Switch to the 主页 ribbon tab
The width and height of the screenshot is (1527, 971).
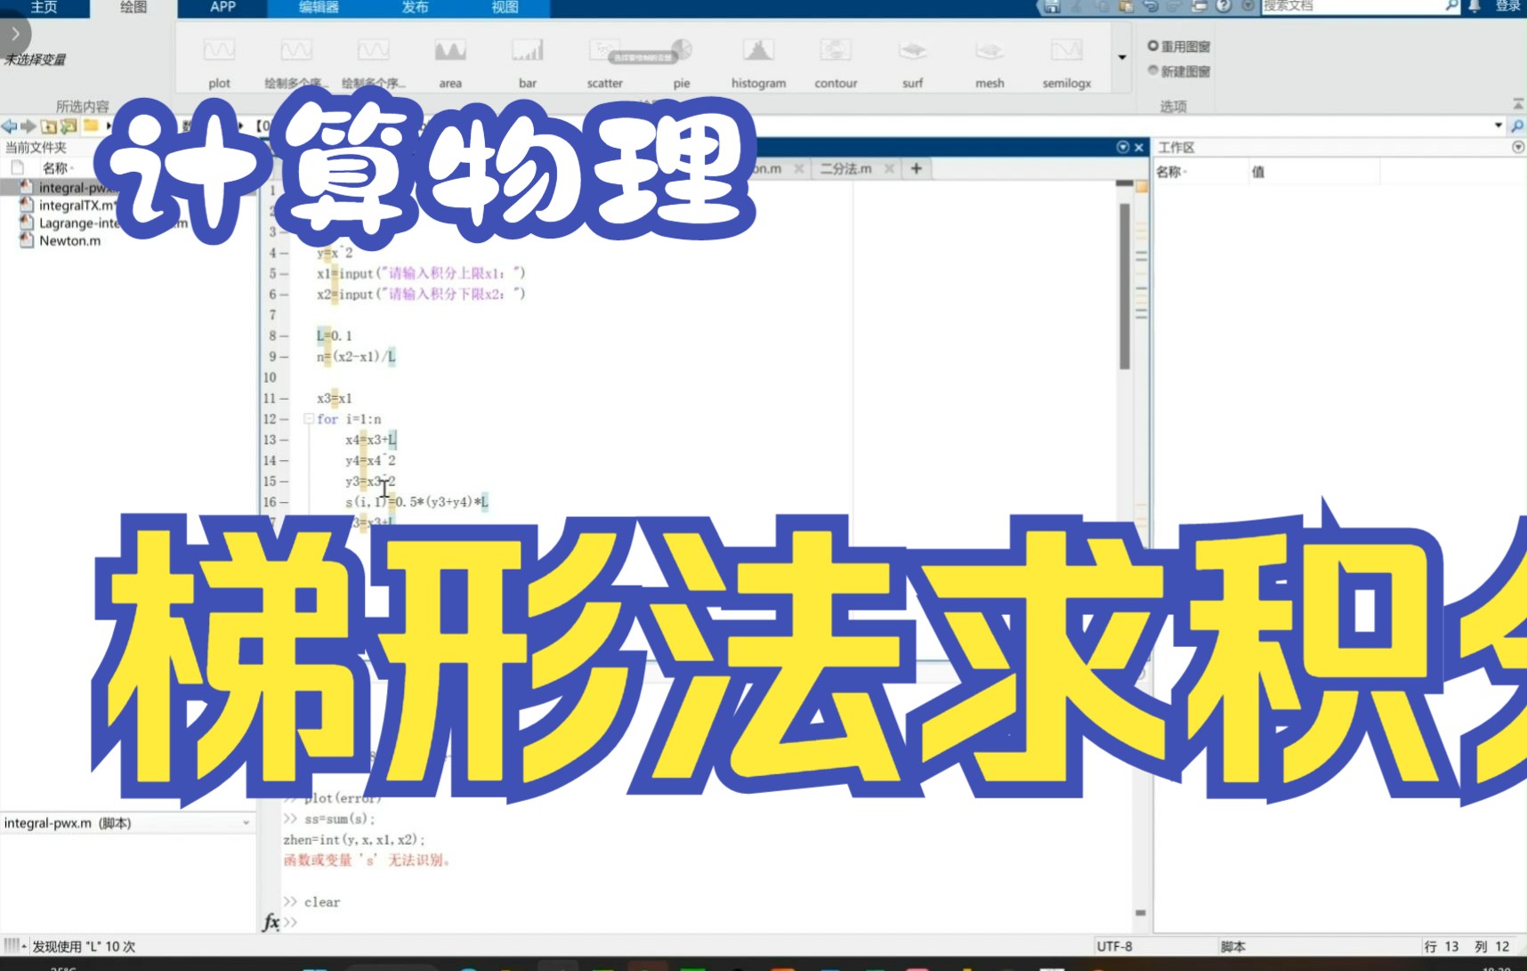[44, 7]
